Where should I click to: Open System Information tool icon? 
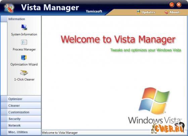[24, 27]
